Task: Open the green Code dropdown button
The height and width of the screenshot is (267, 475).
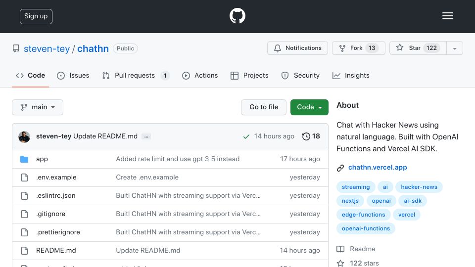Action: [309, 107]
